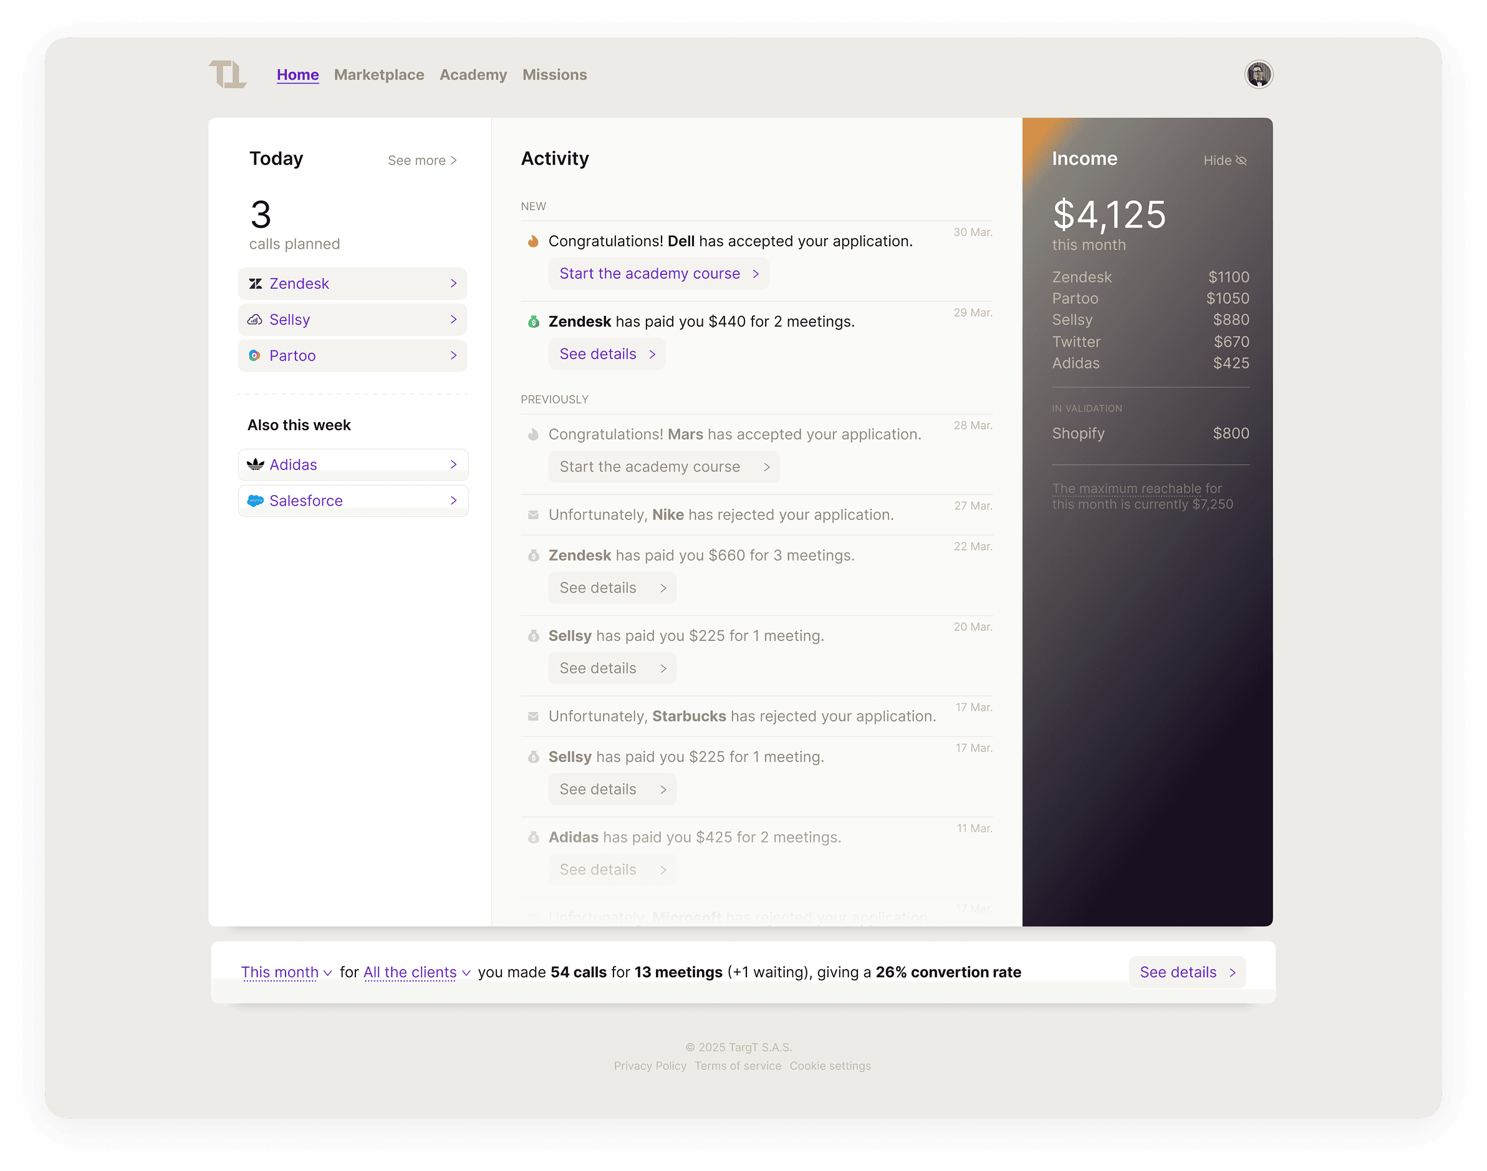See details of Zendesk $440 payment
The width and height of the screenshot is (1487, 1171).
click(607, 354)
